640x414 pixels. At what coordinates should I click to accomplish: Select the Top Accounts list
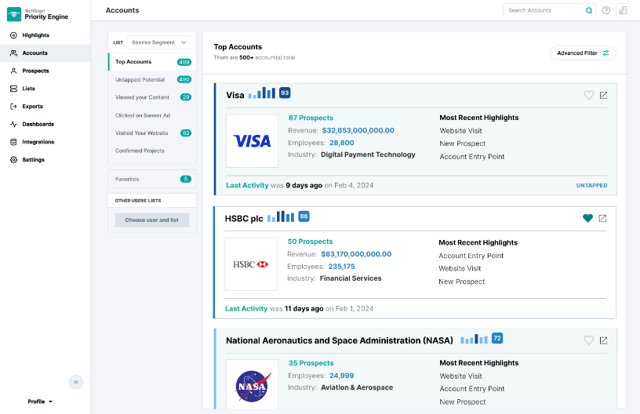coord(152,62)
